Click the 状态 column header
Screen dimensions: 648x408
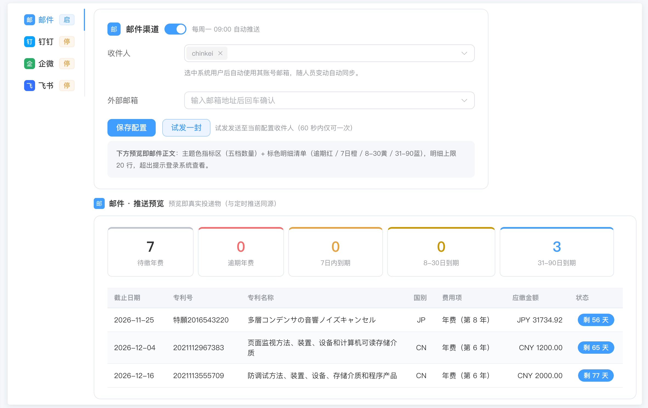[x=582, y=298]
